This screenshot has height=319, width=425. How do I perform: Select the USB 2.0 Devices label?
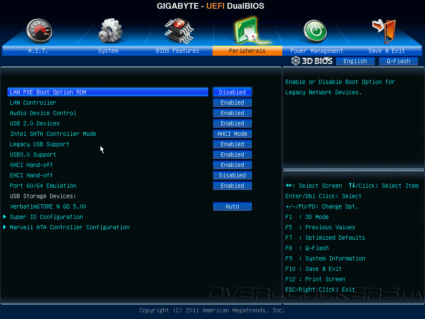click(x=35, y=123)
